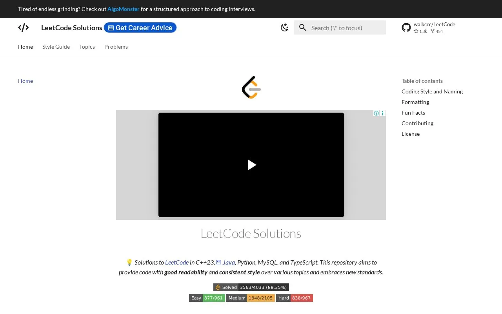Open the LeetCode link in description
The image size is (502, 314).
(177, 262)
